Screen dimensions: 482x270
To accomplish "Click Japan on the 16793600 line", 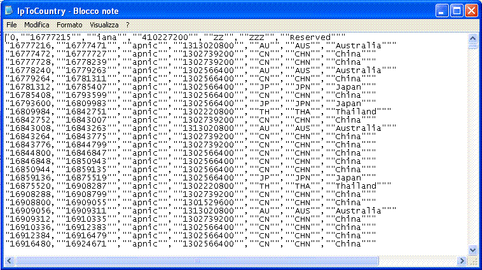I will tap(348, 104).
